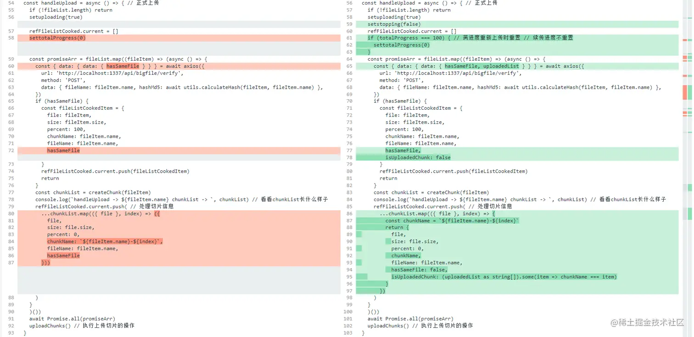Screen dimensions: 694x337
Task: Click added 'hasSameFile,' on right line 77
Action: tap(403, 151)
